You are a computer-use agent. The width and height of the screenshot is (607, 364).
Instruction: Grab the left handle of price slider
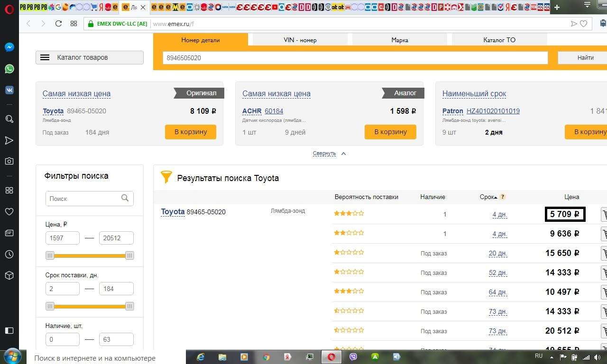click(50, 256)
